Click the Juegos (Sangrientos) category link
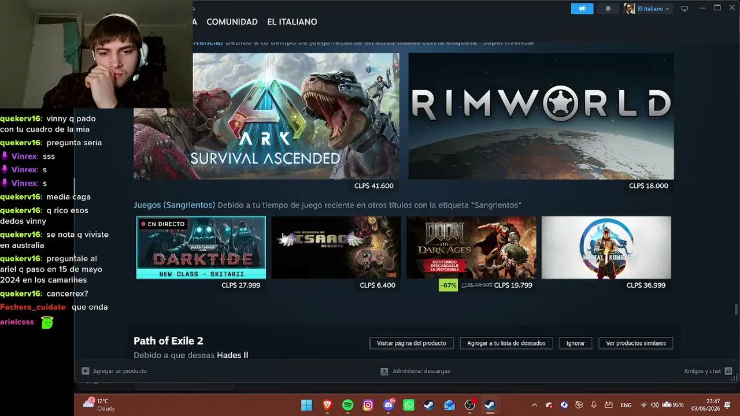The height and width of the screenshot is (416, 740). pos(174,205)
